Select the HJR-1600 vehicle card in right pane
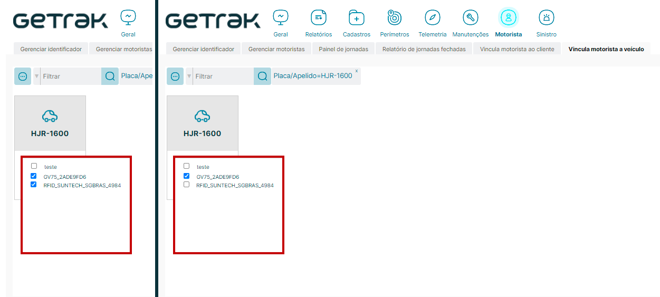Viewport: 660px width, 297px height. (202, 123)
